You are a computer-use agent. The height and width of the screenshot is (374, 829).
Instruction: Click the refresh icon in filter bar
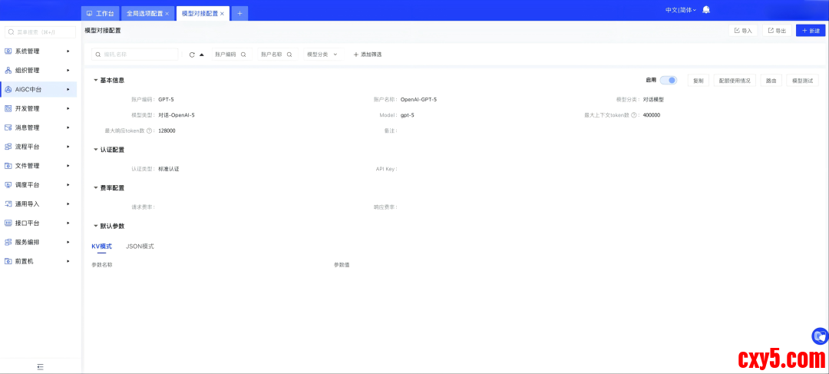tap(192, 55)
